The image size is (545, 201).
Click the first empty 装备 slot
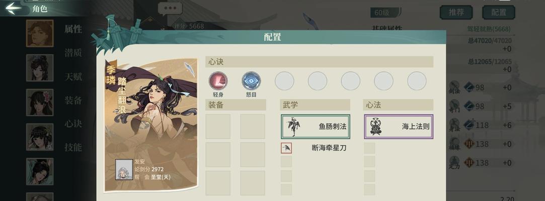coord(218,126)
